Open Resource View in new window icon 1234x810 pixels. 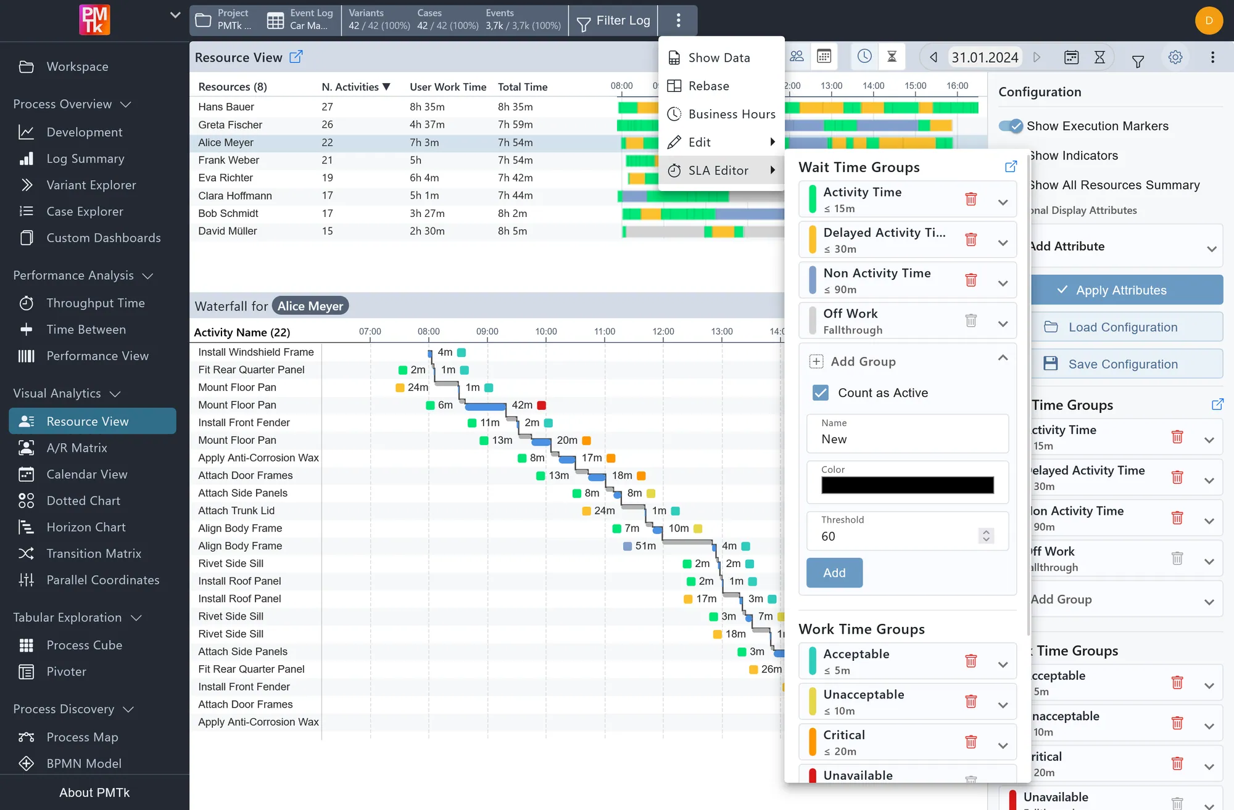(296, 57)
